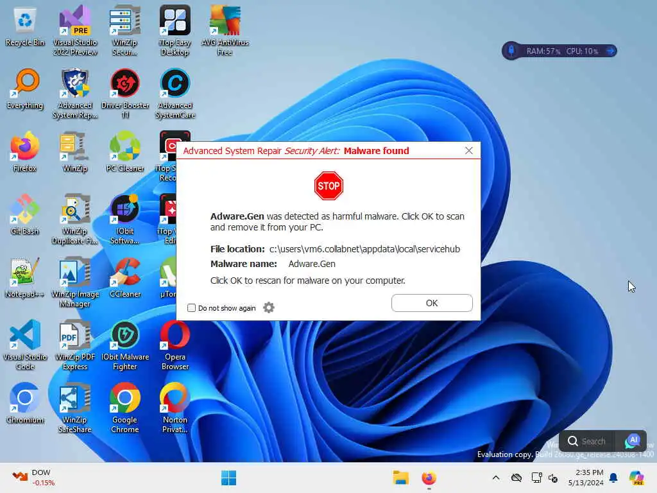657x493 pixels.
Task: Open the Windows Start menu
Action: point(229,478)
